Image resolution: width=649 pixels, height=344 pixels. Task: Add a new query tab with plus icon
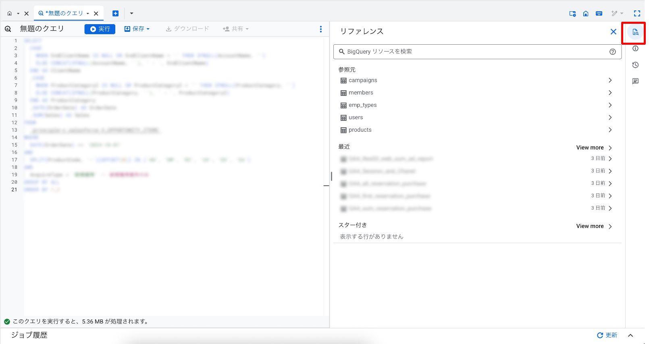pyautogui.click(x=115, y=13)
